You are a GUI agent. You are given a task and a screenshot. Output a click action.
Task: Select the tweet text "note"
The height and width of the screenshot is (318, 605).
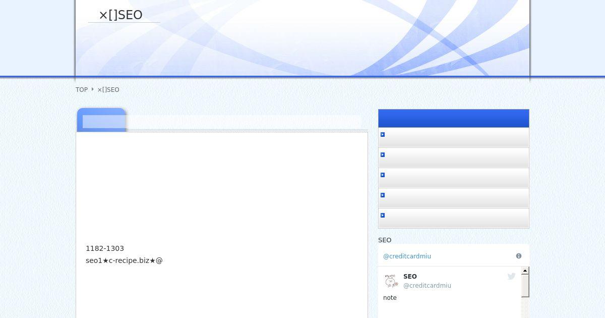(390, 298)
